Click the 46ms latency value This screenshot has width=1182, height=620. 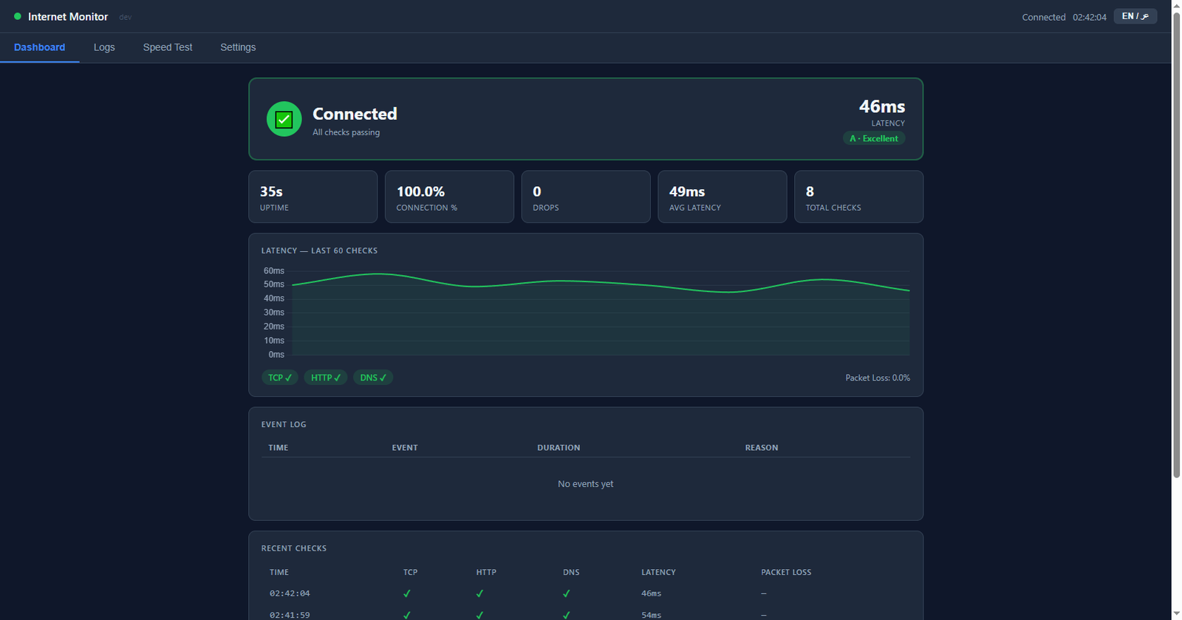click(x=882, y=106)
